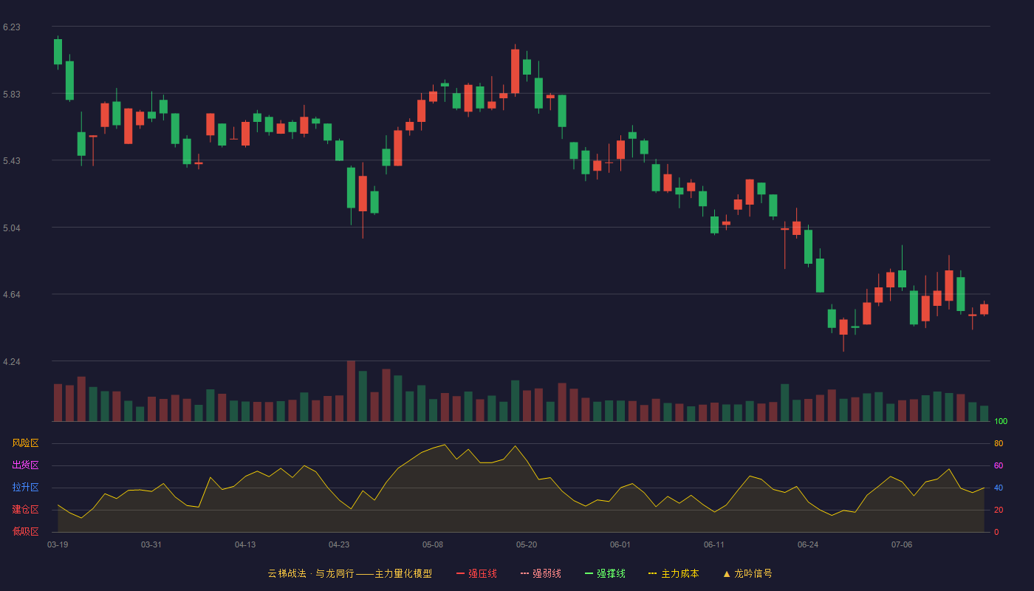Toggle the 强压线 legend series

coord(476,573)
